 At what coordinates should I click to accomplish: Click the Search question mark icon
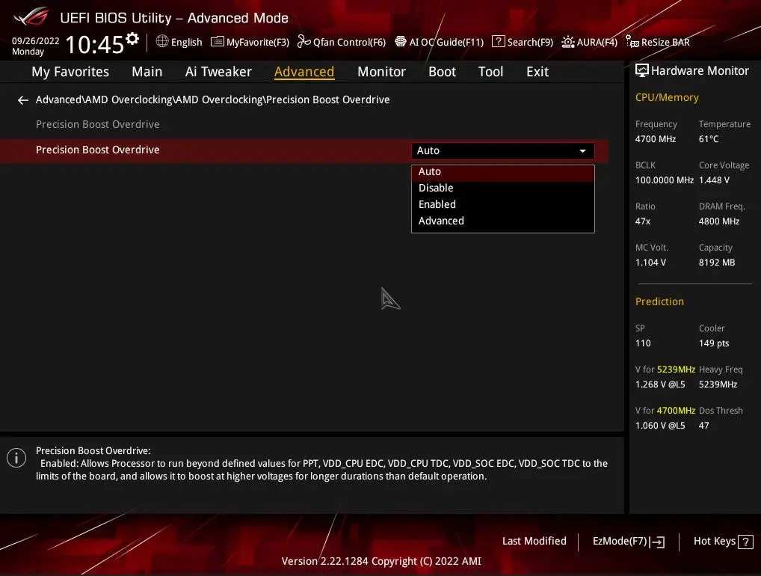499,42
